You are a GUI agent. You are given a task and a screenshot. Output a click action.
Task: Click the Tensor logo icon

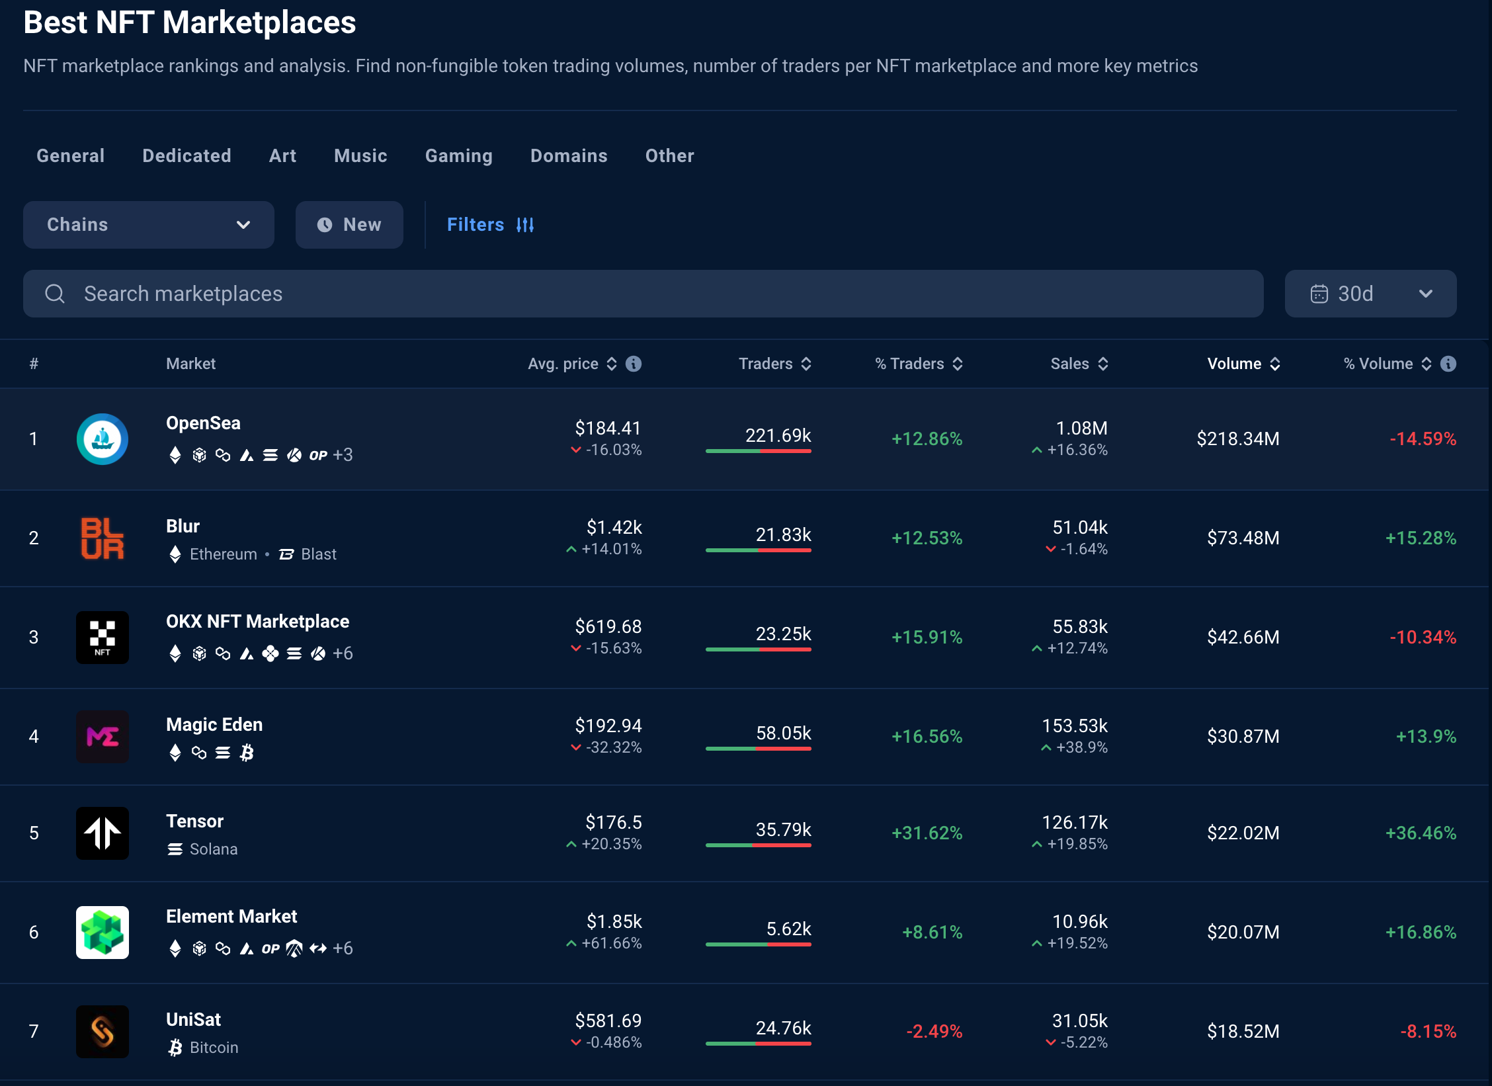102,833
